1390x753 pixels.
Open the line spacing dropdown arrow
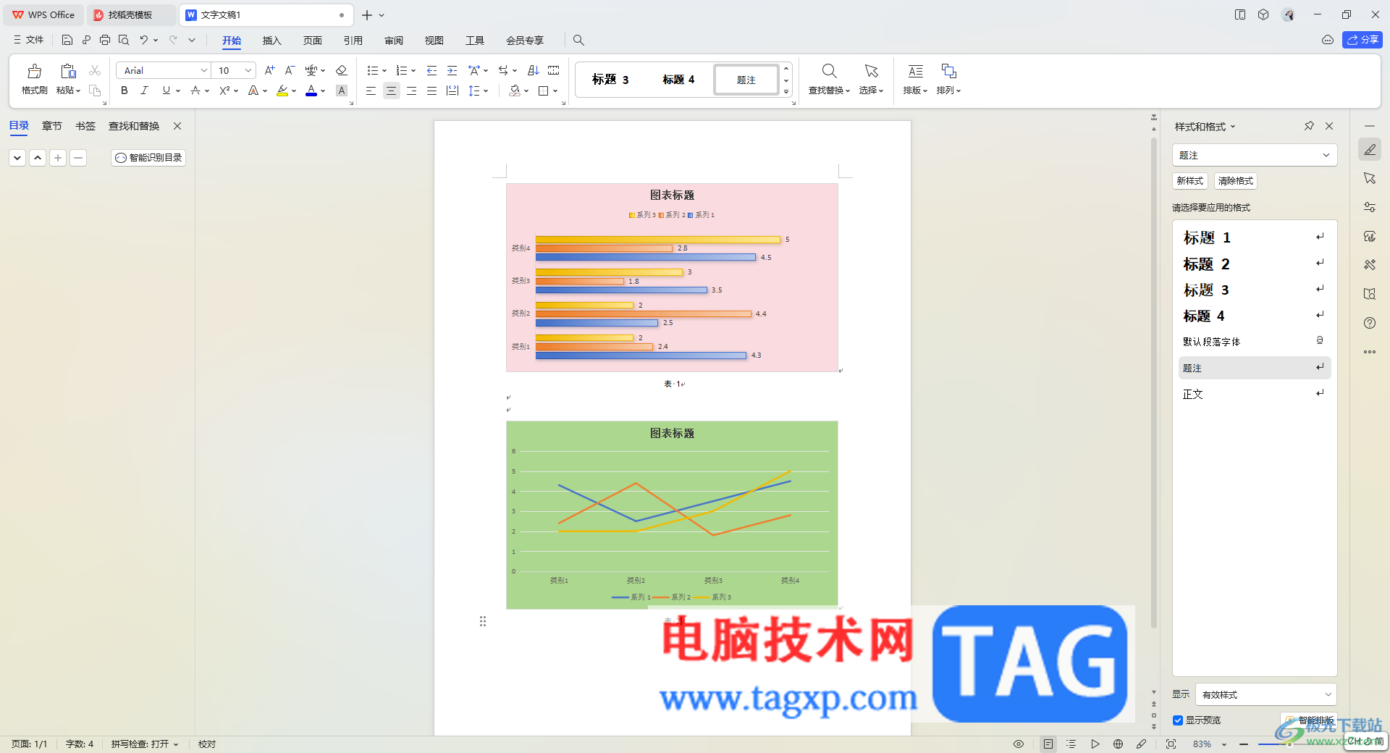coord(486,91)
